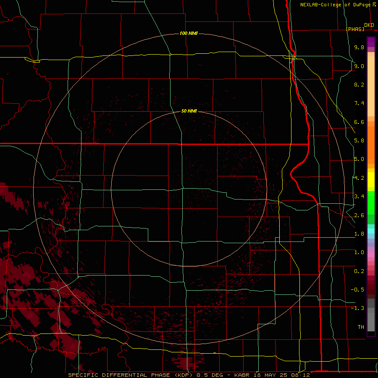Click the KABR radar site identifier in the caption
378x378 pixels.
(x=242, y=375)
